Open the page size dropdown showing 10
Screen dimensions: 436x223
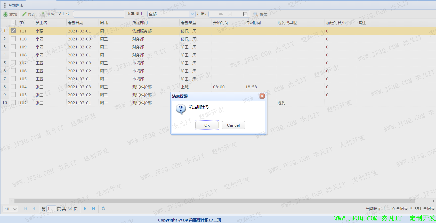10,209
